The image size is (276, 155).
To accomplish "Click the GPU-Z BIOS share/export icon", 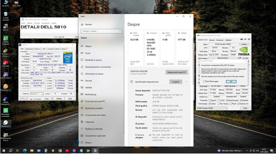I will (239, 58).
